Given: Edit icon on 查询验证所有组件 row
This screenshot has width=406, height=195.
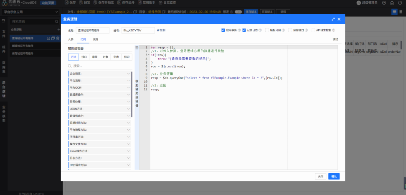Looking at the screenshot, I should (48, 38).
